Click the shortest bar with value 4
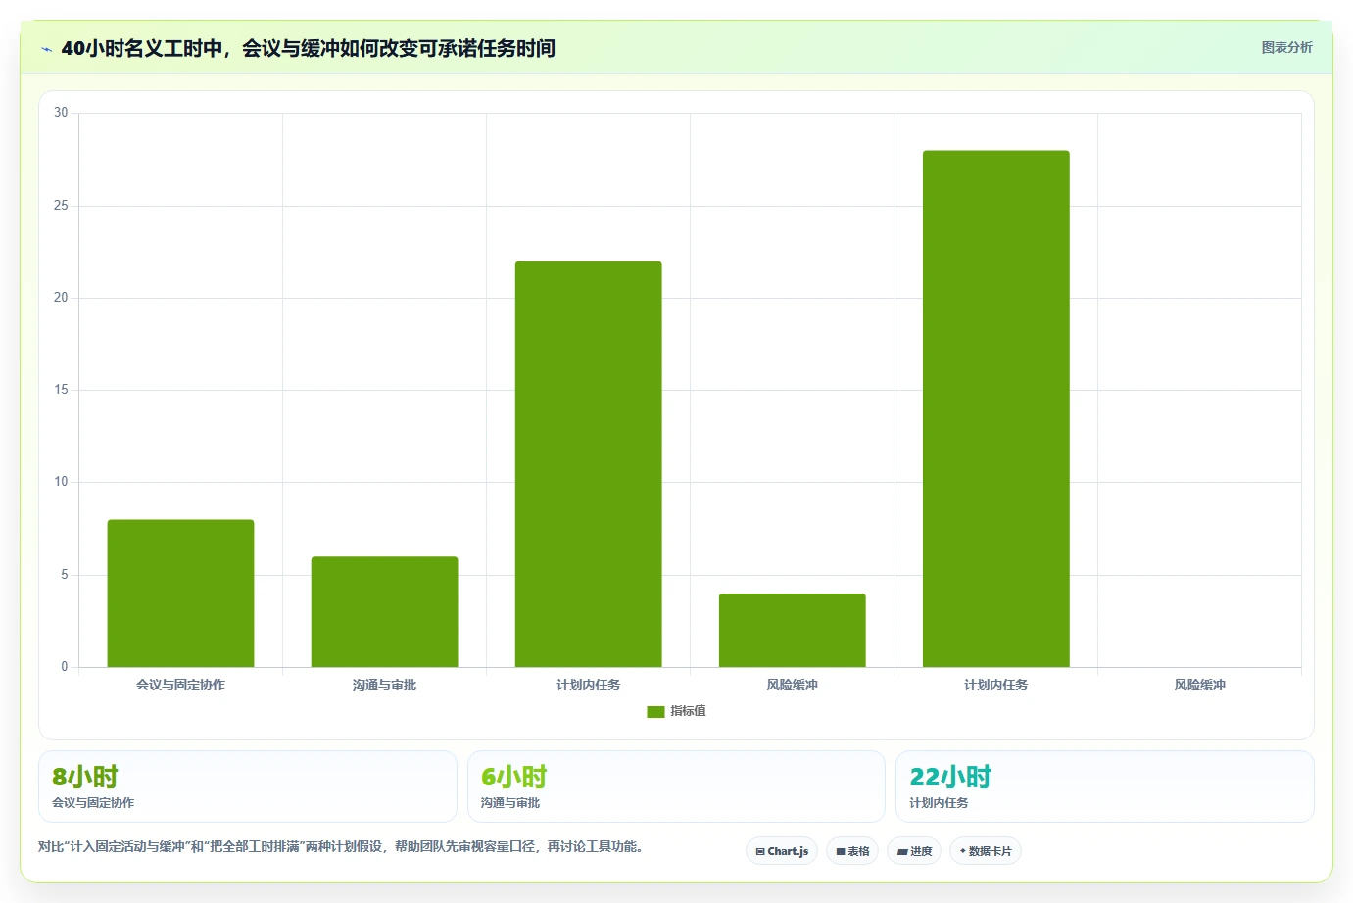 792,631
